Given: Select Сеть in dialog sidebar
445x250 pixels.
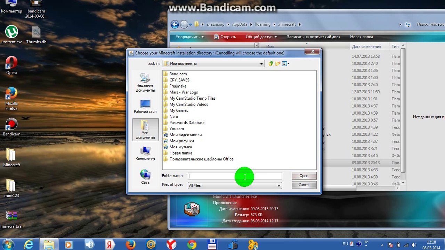Looking at the screenshot, I should [x=145, y=177].
